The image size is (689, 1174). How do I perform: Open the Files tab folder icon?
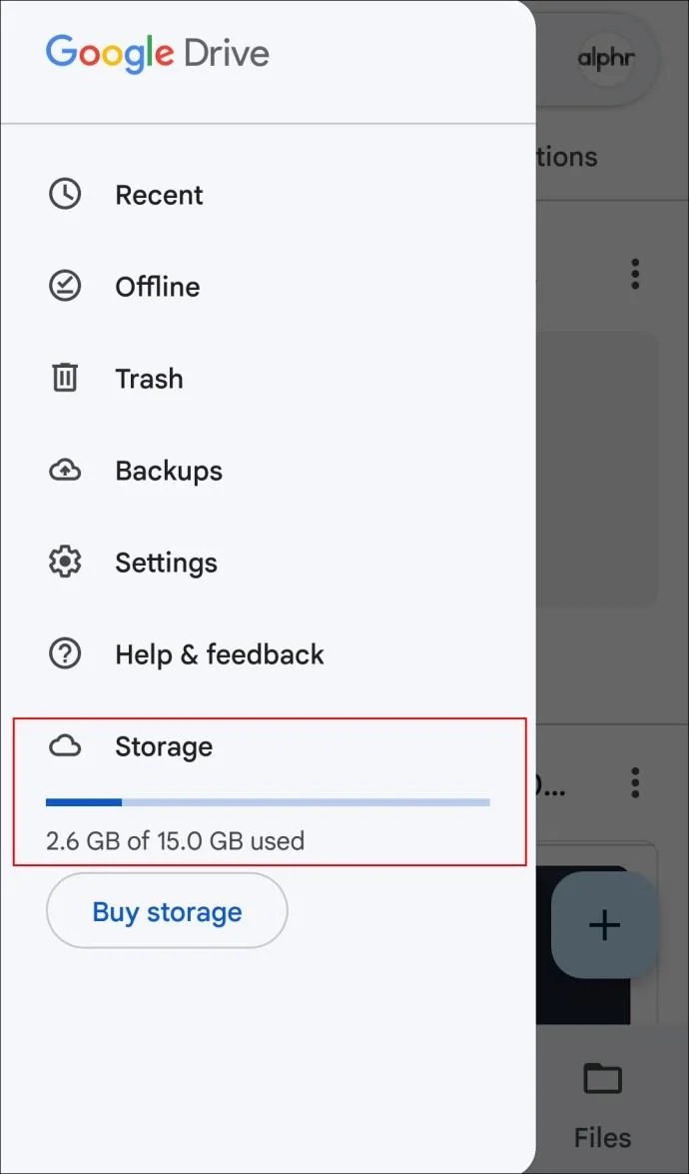click(601, 1079)
